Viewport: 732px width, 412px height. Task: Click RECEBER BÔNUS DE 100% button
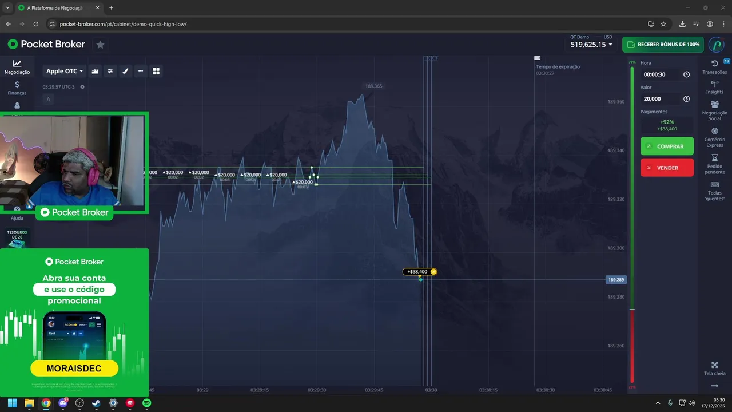[x=663, y=45]
